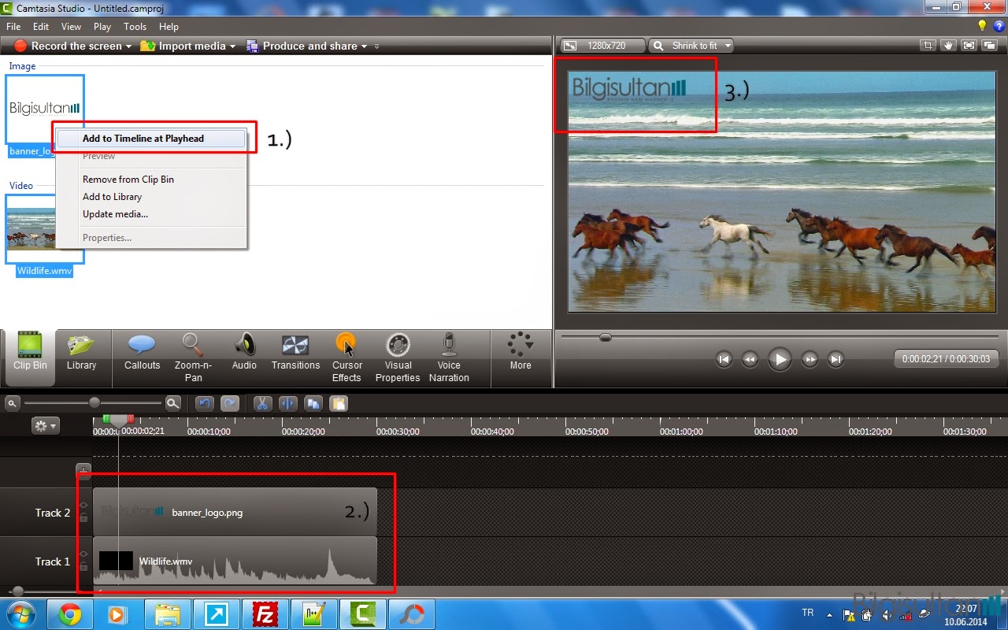The image size is (1008, 630).
Task: Open the tips light bulb icon
Action: click(x=982, y=26)
